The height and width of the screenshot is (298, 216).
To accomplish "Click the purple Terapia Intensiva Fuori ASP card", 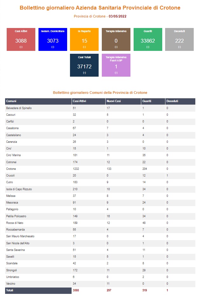I will [116, 65].
